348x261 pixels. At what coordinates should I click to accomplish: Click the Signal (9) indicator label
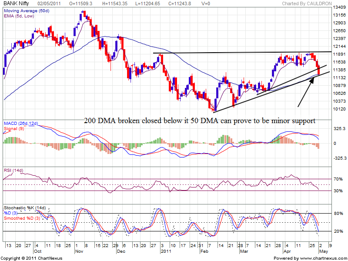coord(13,129)
